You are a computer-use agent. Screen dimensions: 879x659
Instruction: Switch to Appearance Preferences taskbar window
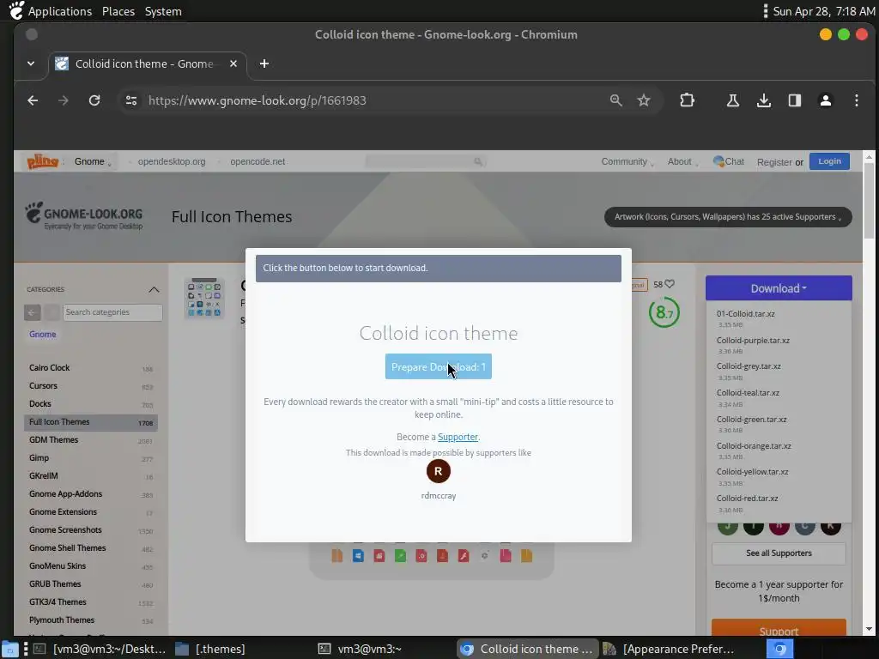pos(668,650)
